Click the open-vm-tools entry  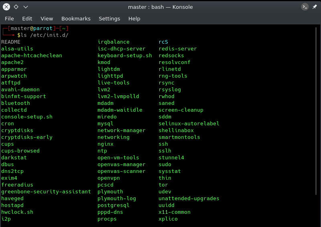[x=118, y=157]
